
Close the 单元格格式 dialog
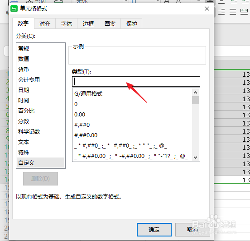tap(207, 9)
